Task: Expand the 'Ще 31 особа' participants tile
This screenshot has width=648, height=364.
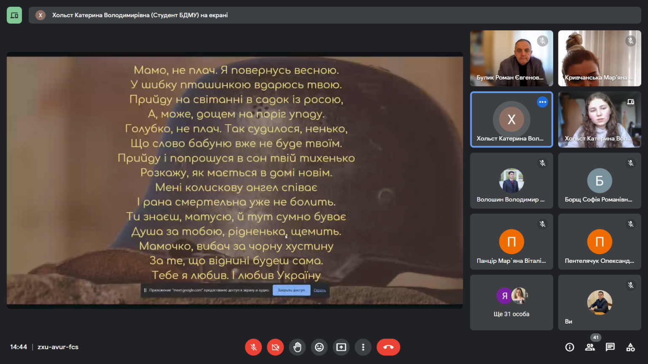Action: [511, 302]
